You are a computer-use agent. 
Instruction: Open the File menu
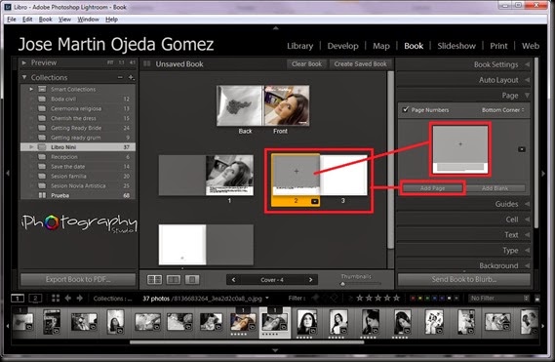tap(12, 20)
